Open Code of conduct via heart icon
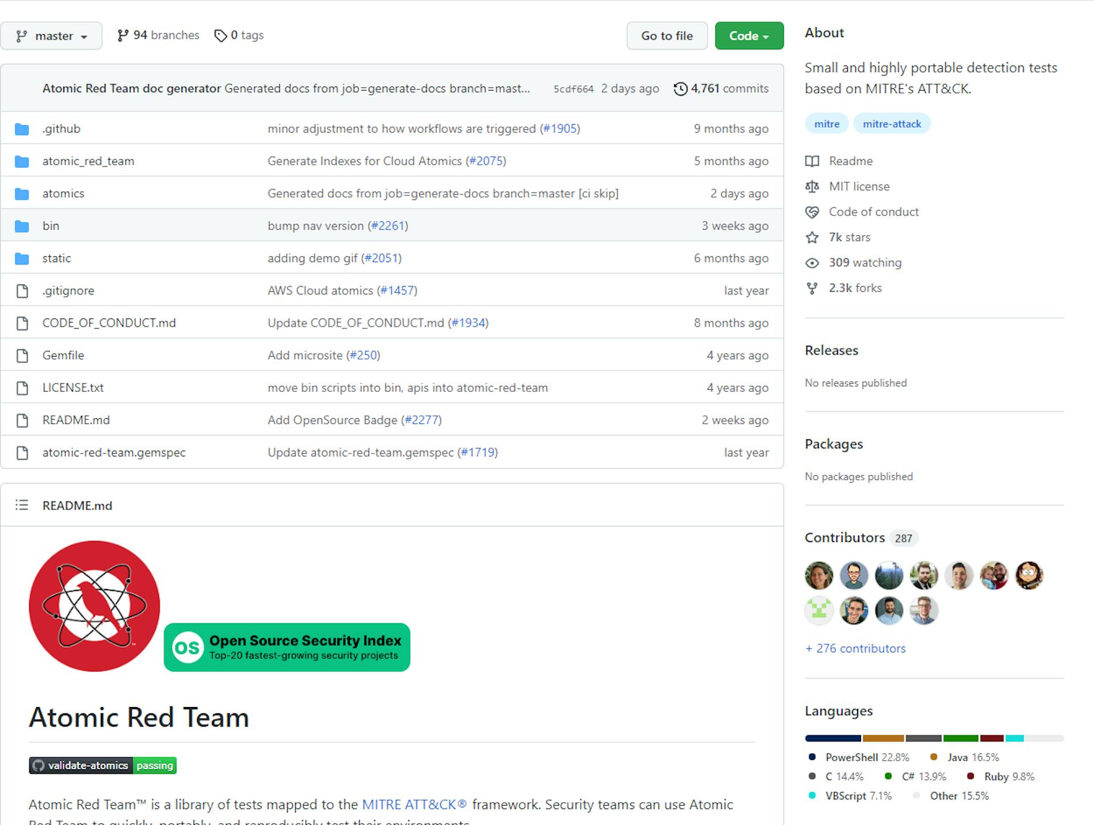The image size is (1094, 825). [x=813, y=211]
